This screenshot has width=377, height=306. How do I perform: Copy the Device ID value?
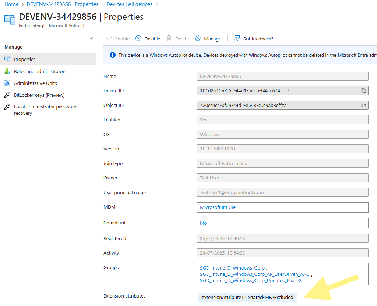click(x=364, y=90)
